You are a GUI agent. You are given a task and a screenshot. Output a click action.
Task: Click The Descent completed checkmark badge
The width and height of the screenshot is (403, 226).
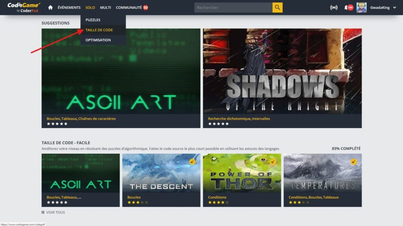[x=192, y=162]
